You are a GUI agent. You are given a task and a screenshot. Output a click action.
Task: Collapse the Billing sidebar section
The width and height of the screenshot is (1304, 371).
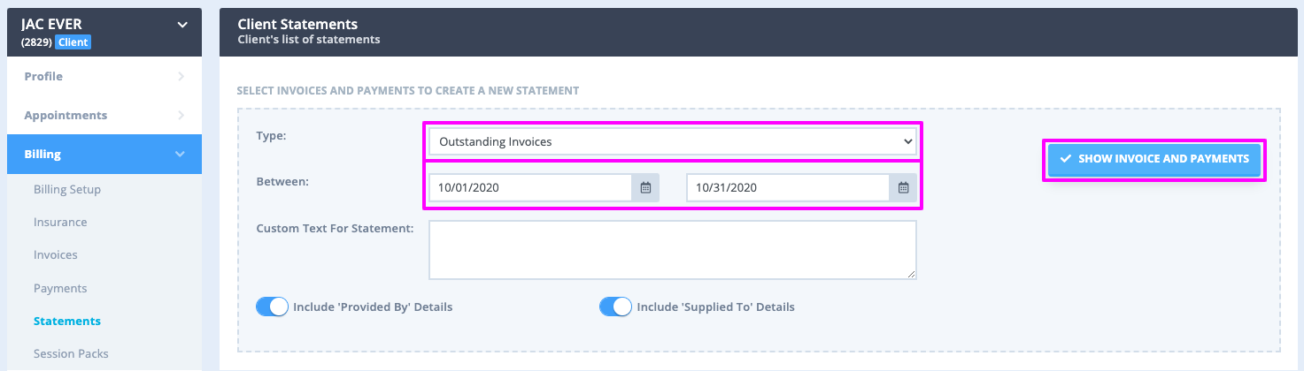(104, 155)
